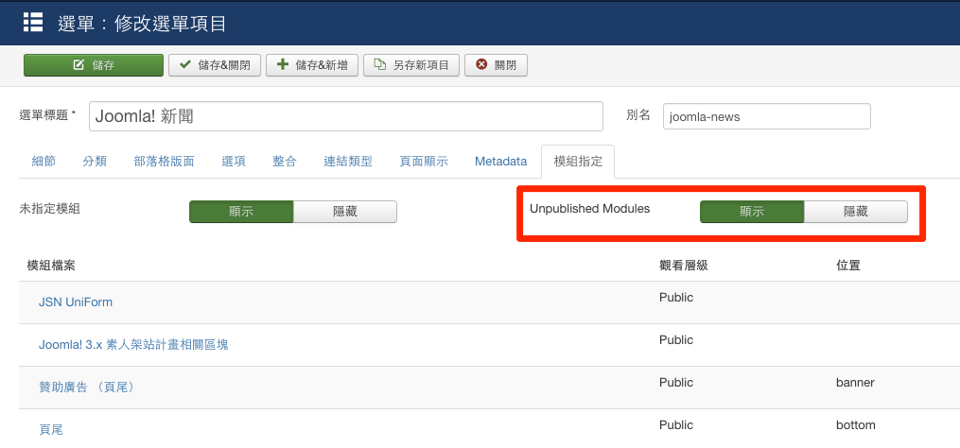The height and width of the screenshot is (448, 960).
Task: Click the 選單標題 title input field
Action: coord(345,116)
